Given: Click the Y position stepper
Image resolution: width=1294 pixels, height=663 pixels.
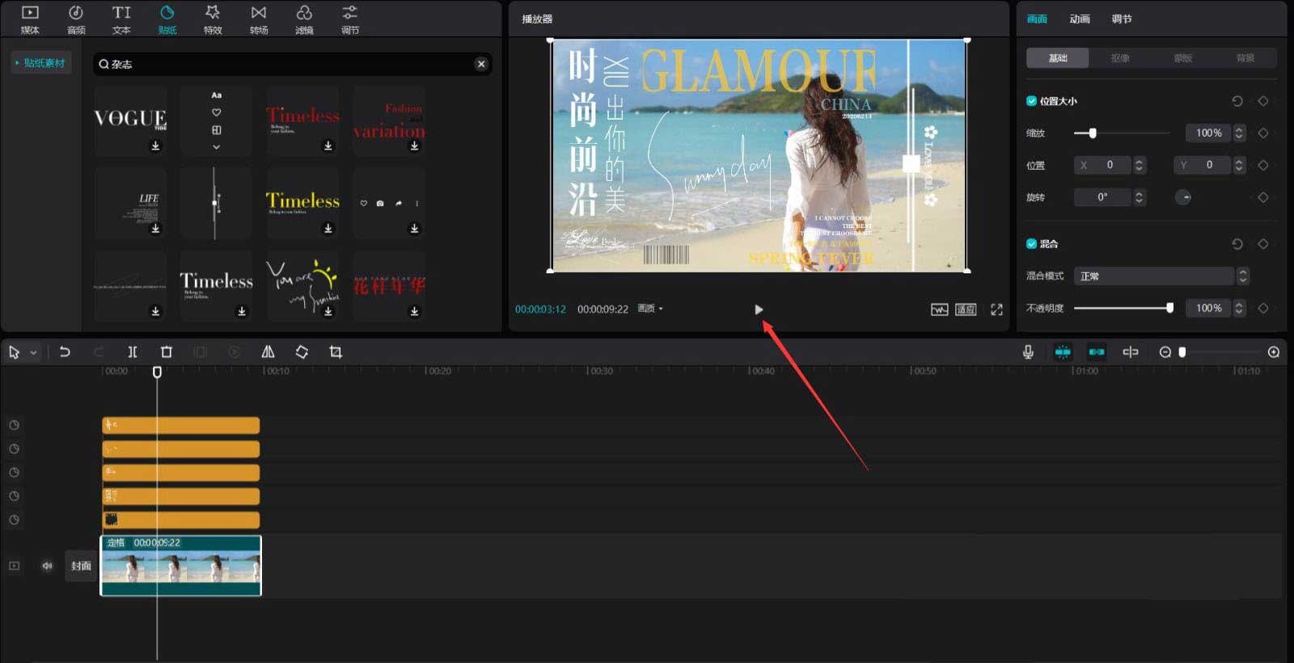Looking at the screenshot, I should click(1239, 165).
